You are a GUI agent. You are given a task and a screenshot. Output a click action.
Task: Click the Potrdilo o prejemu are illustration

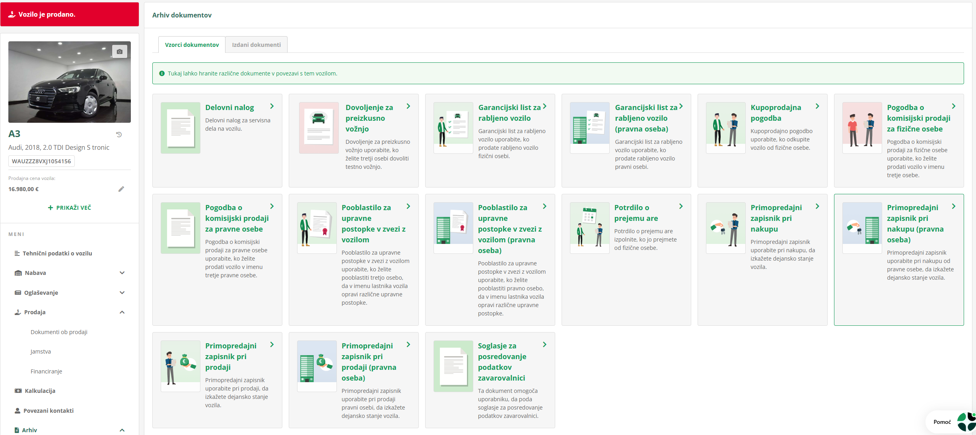[589, 228]
